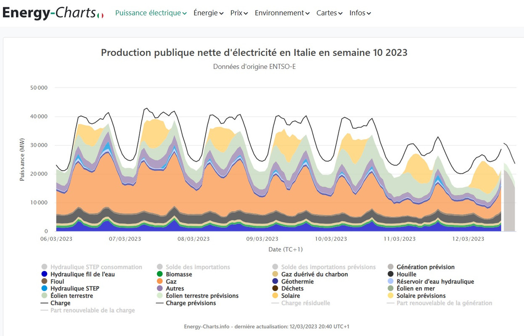
Task: Click the Date (TC+1) x-axis title
Action: point(286,249)
